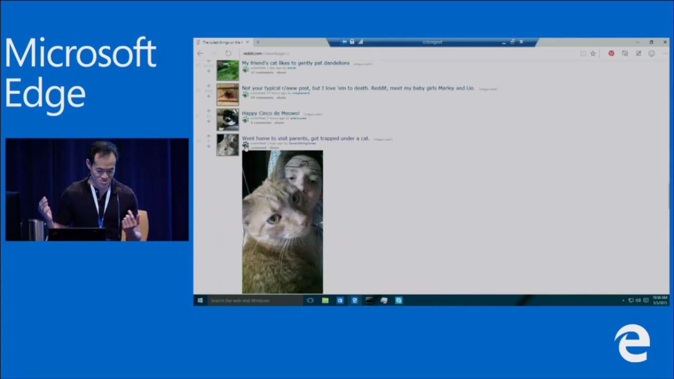Image resolution: width=674 pixels, height=379 pixels.
Task: Open '24 comments' on Marley and Lio post
Action: (262, 98)
